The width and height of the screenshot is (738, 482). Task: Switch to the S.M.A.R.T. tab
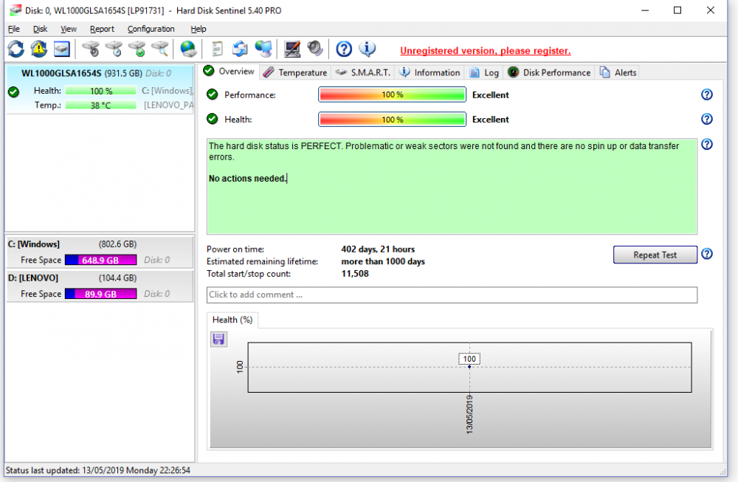(363, 72)
